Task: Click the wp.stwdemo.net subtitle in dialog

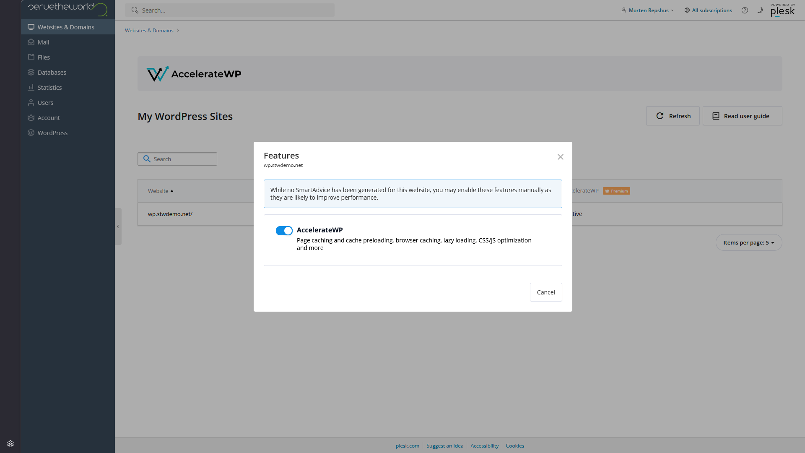Action: (283, 165)
